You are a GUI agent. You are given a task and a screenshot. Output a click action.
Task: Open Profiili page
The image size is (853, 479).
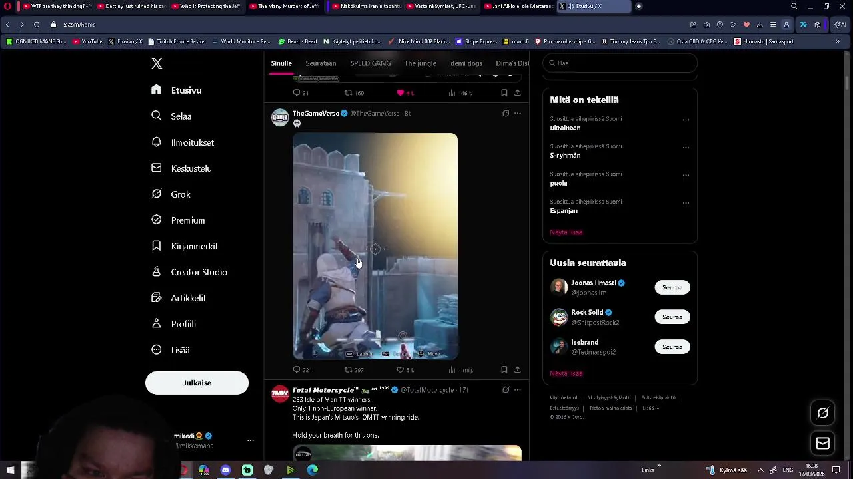[173, 324]
